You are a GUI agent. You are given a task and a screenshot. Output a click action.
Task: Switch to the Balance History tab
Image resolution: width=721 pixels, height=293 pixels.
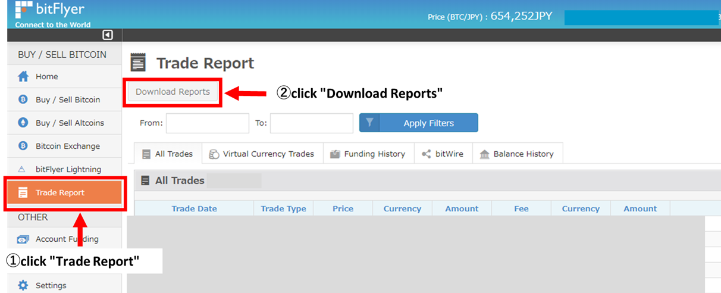point(517,154)
